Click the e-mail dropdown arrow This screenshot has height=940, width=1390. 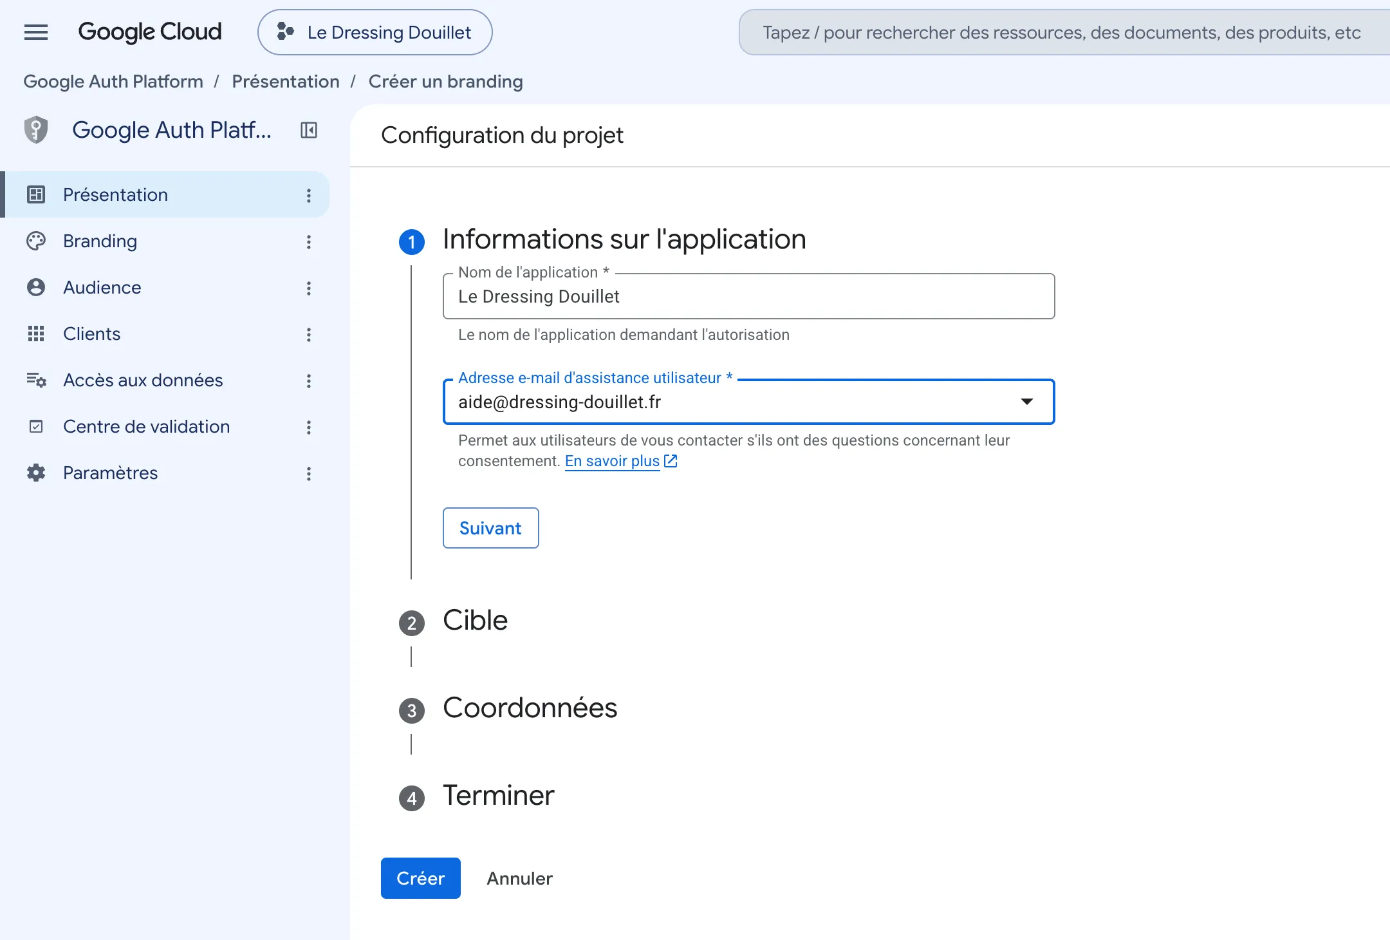[1027, 402]
